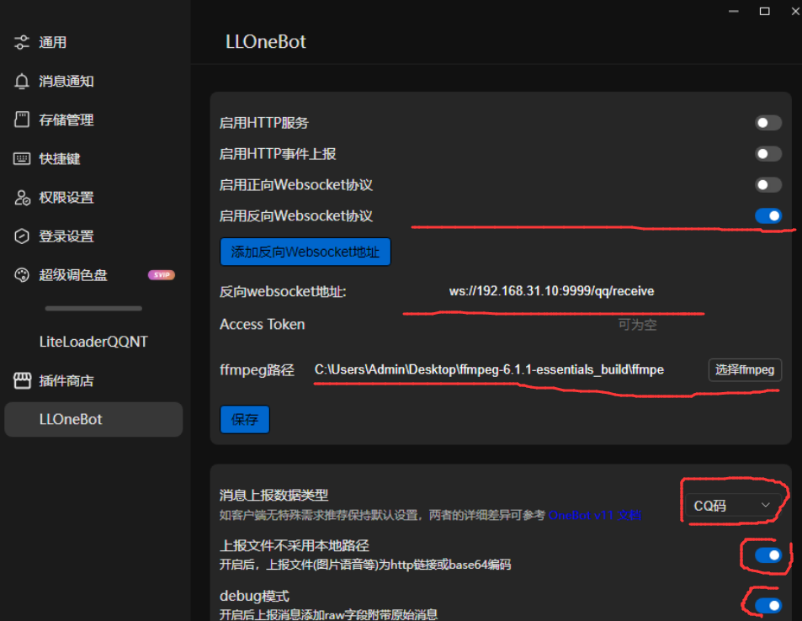802x621 pixels.
Task: Open the 权限设置 permissions section
Action: point(67,198)
